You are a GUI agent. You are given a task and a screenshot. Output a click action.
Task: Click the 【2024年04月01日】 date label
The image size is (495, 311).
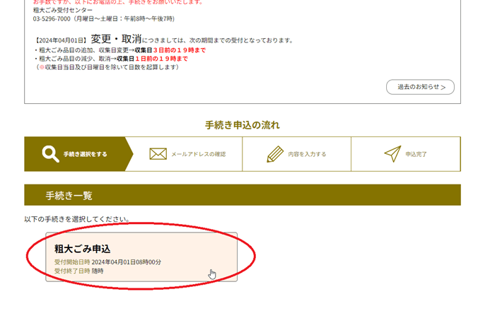coord(61,40)
